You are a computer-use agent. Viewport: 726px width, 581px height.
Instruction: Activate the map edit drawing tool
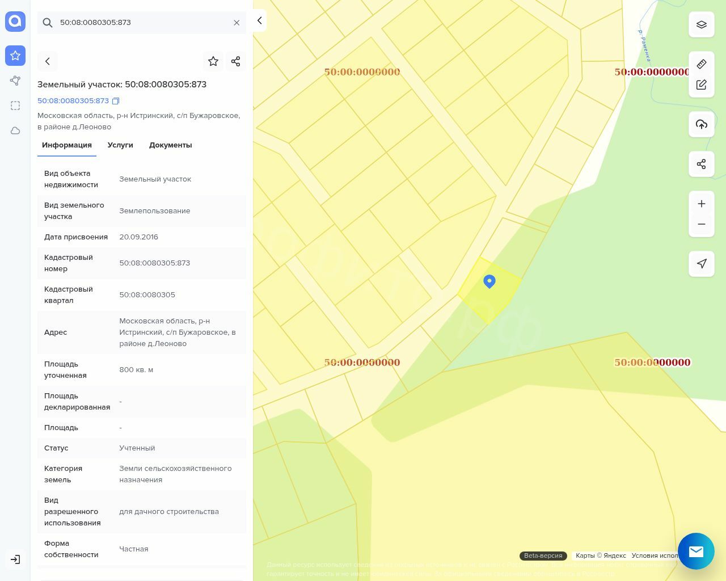tap(702, 85)
